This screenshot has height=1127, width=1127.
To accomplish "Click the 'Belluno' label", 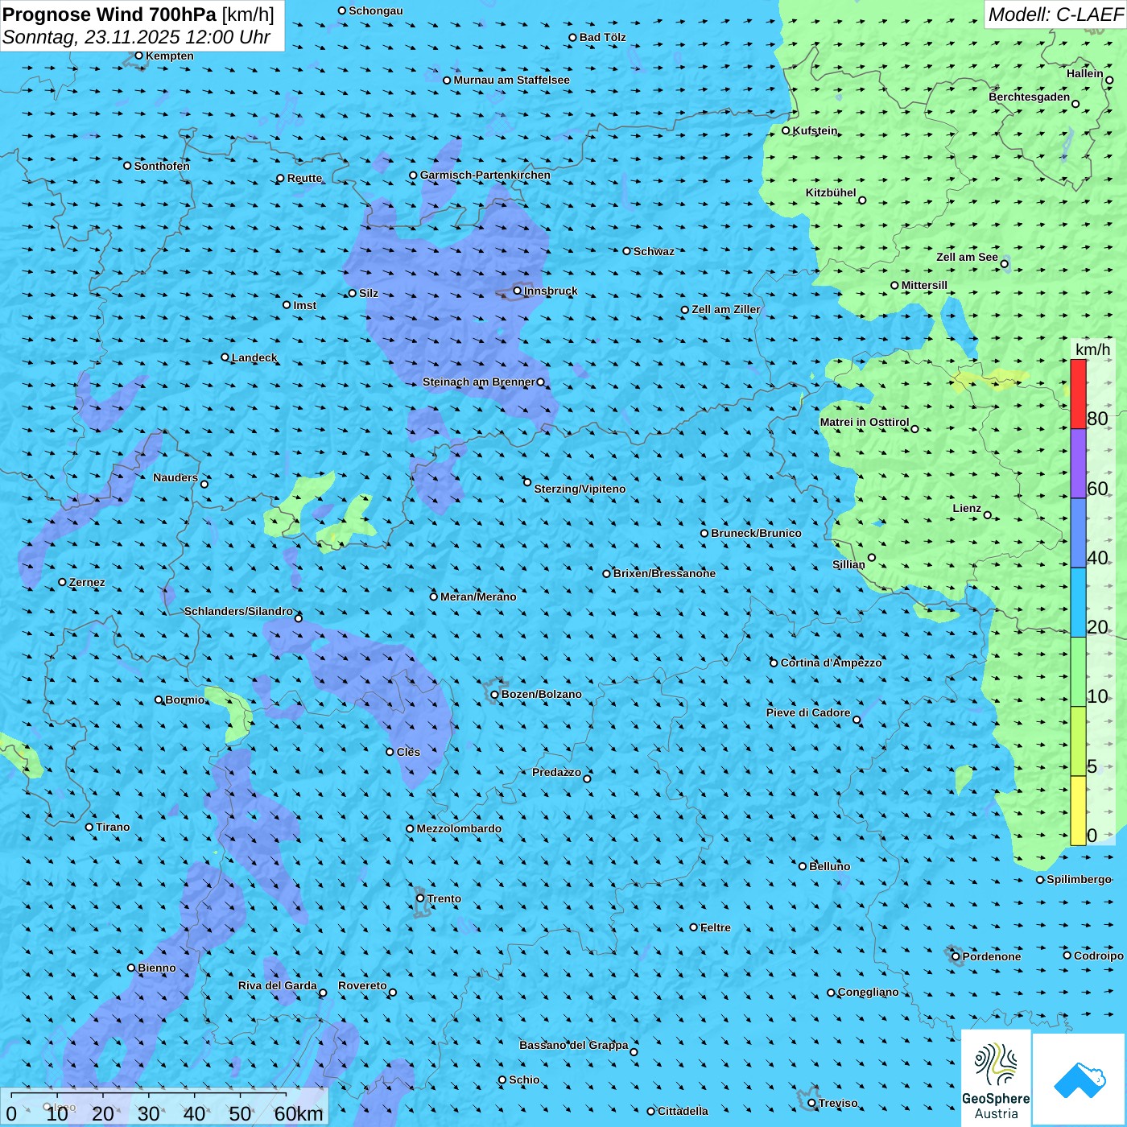I will 829,866.
